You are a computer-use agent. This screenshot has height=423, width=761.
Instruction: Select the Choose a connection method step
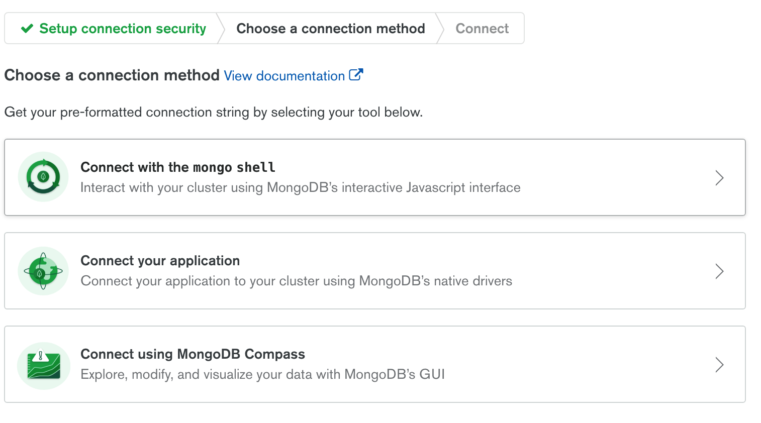click(331, 29)
